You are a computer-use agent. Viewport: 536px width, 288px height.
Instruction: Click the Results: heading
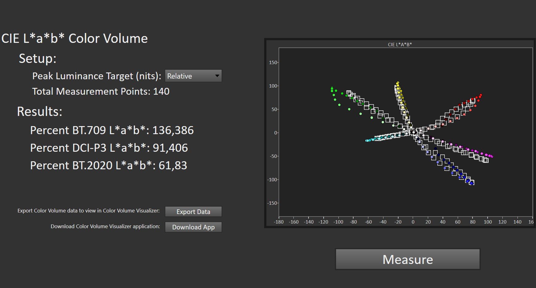tap(39, 111)
